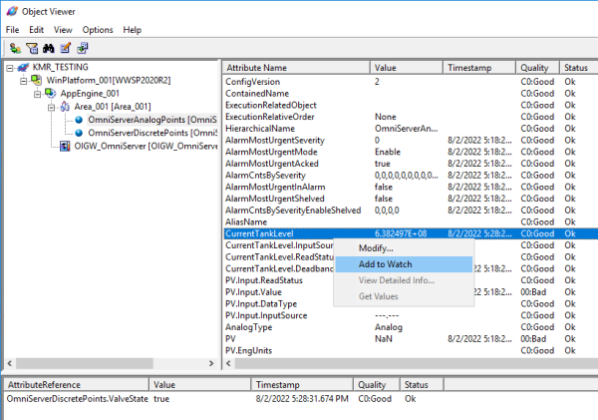Click the Area_001 area icon
598x420 pixels.
point(65,106)
